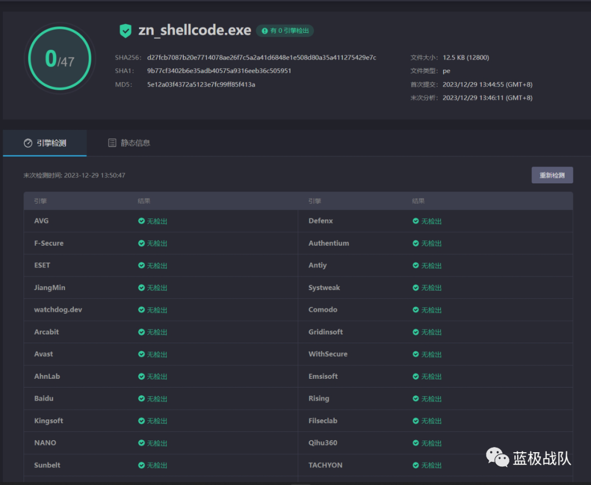Click the file type value pe
This screenshot has width=591, height=485.
[447, 71]
